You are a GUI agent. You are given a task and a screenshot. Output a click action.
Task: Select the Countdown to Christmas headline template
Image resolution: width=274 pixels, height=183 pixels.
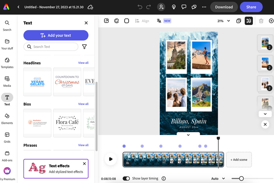67,82
